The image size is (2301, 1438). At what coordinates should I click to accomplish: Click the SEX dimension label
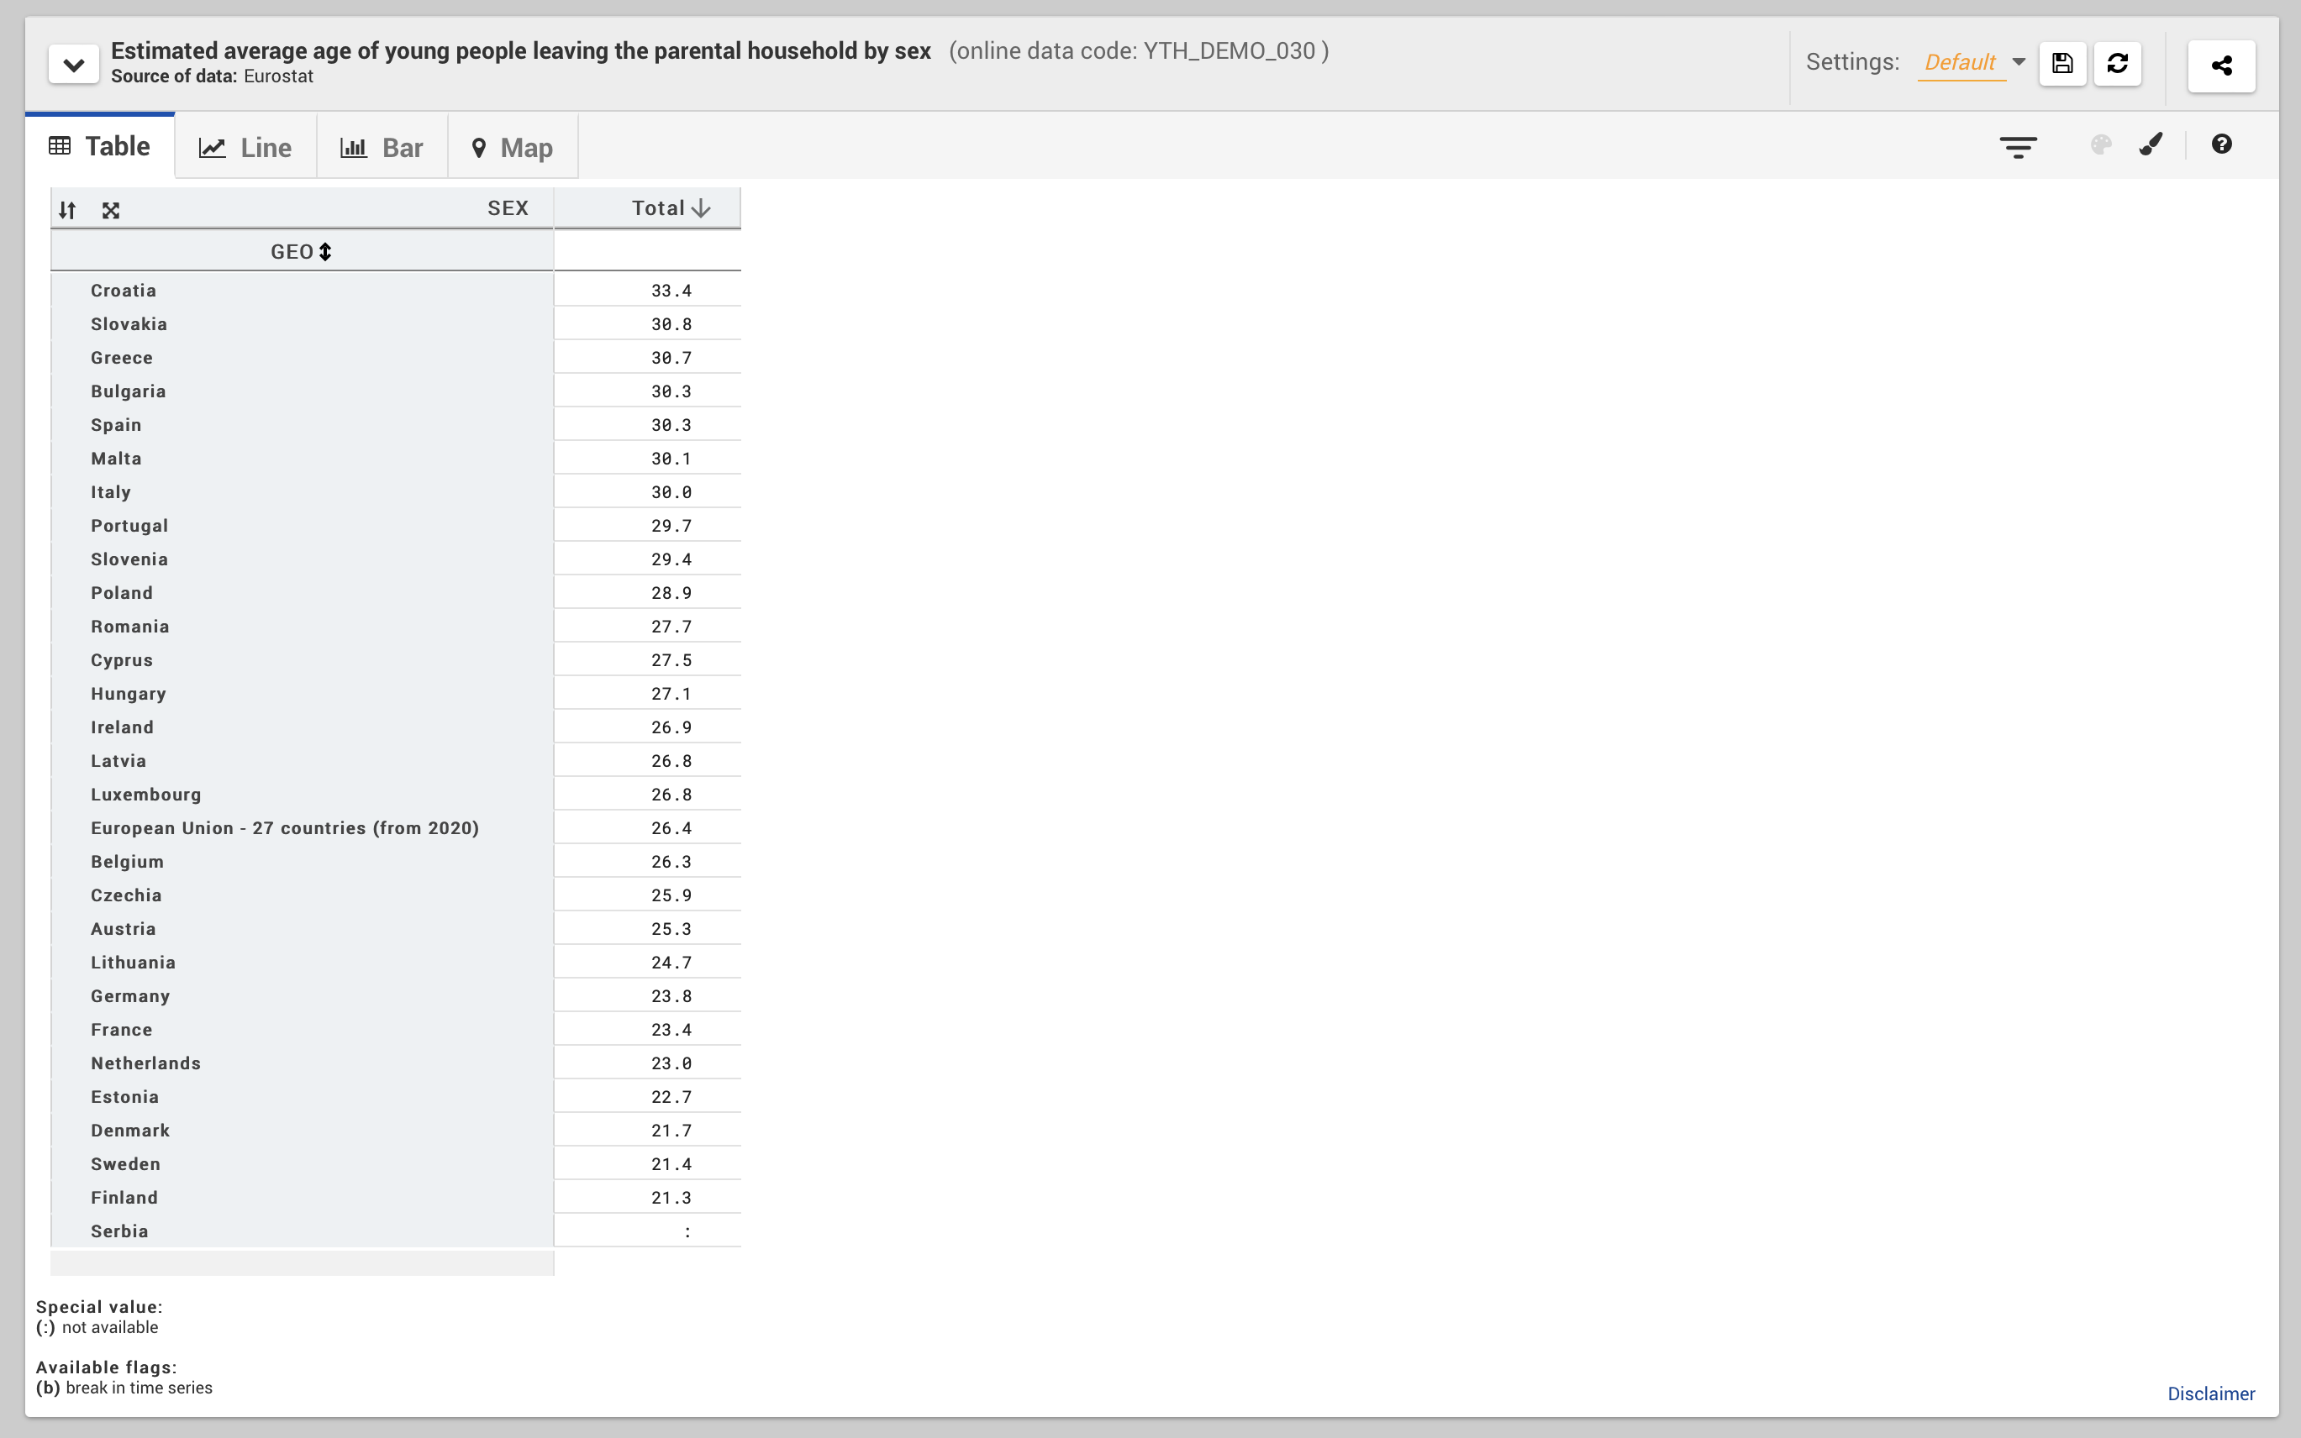508,208
